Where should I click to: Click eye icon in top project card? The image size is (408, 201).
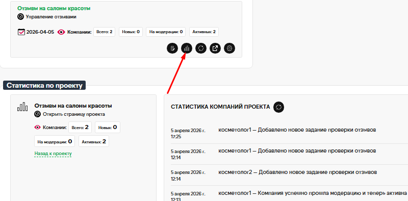pyautogui.click(x=61, y=32)
